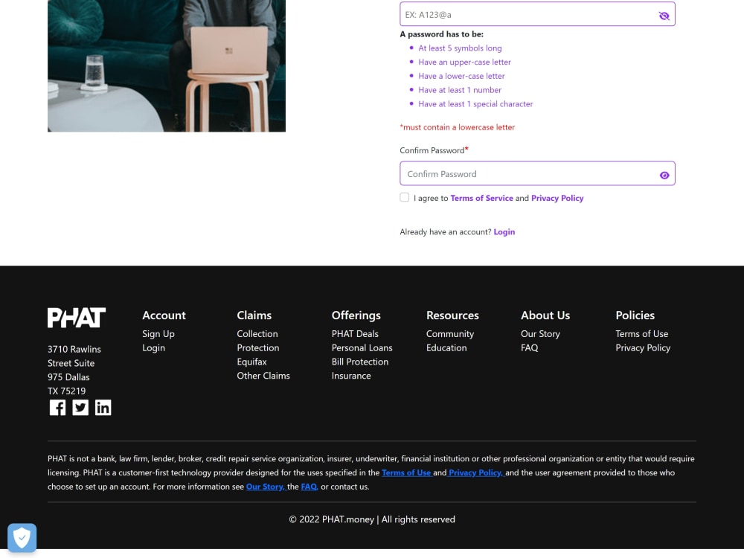The width and height of the screenshot is (744, 558).
Task: Click FAQ link in disclaimer paragraph
Action: pyautogui.click(x=309, y=487)
